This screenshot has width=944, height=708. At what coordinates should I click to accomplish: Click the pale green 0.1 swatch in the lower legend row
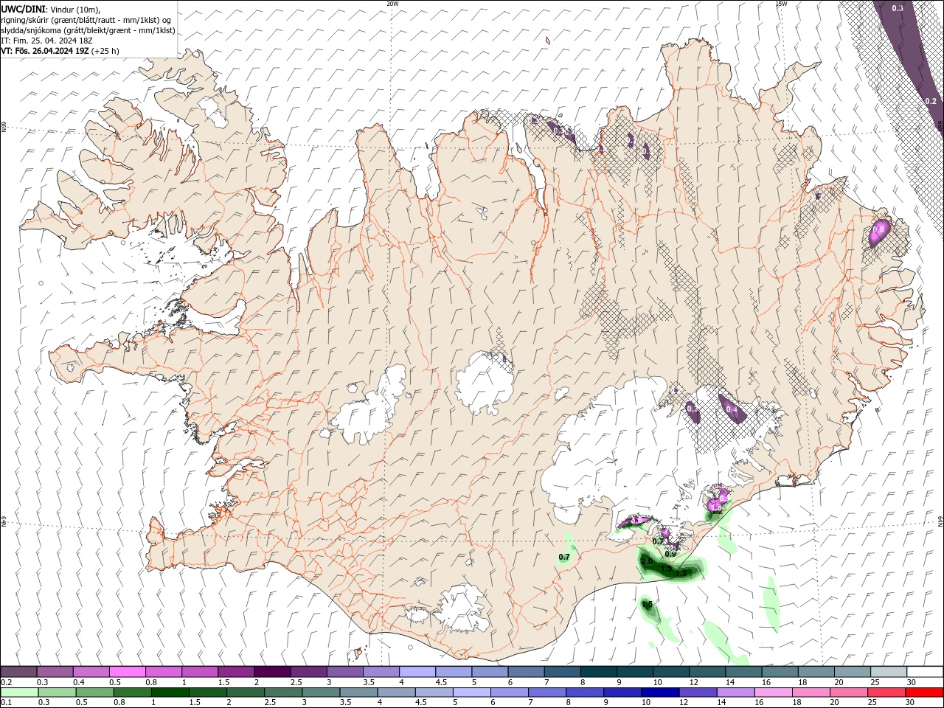pos(19,693)
